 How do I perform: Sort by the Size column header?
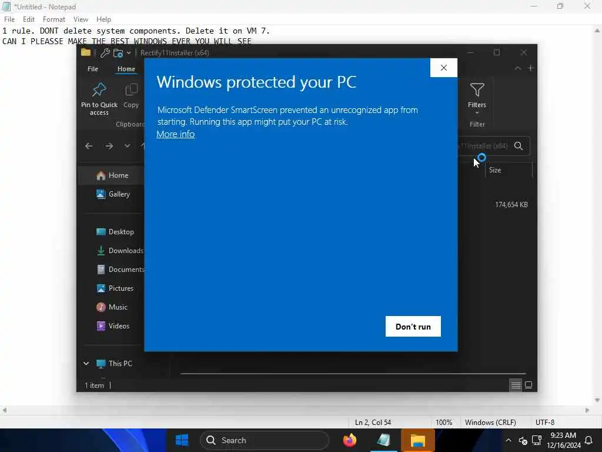pyautogui.click(x=509, y=170)
